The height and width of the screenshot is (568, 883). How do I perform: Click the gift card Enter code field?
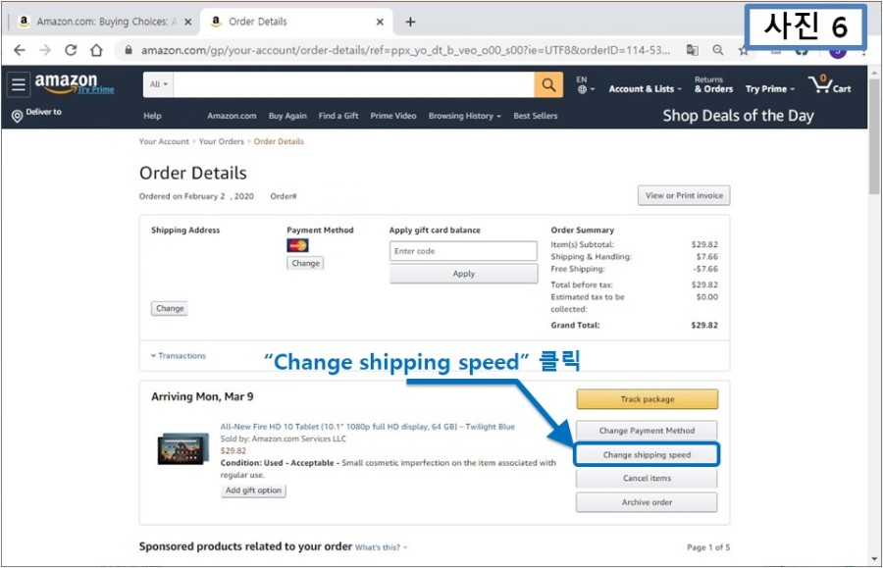click(463, 251)
